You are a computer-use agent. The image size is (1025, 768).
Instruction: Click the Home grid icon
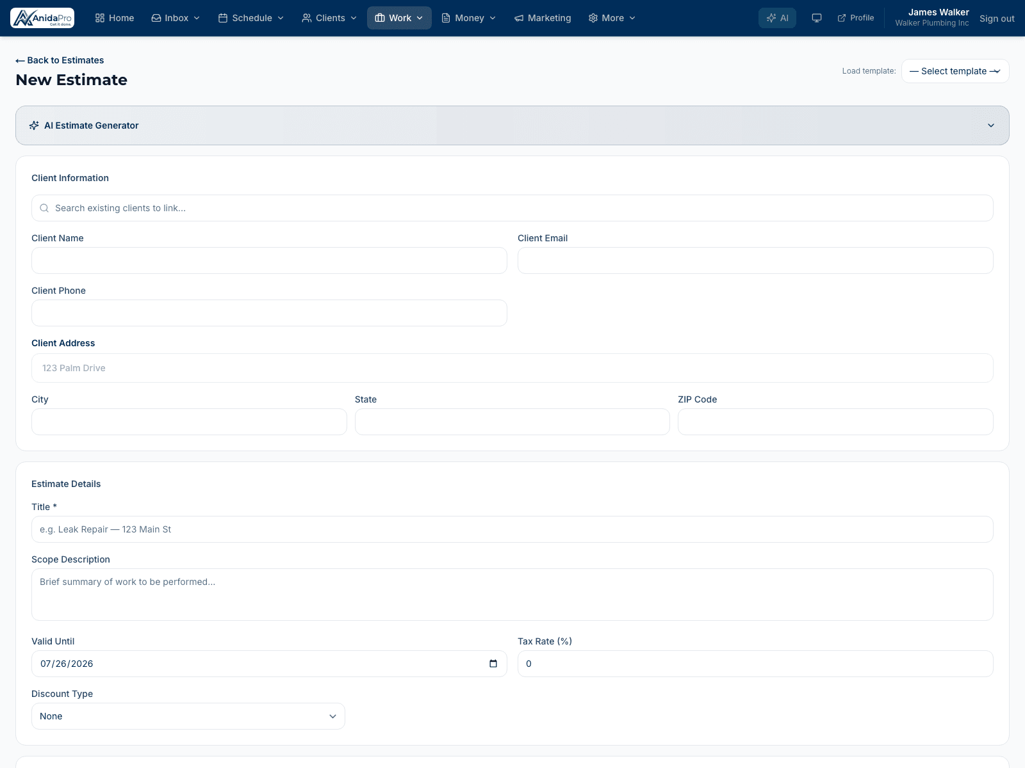click(100, 18)
